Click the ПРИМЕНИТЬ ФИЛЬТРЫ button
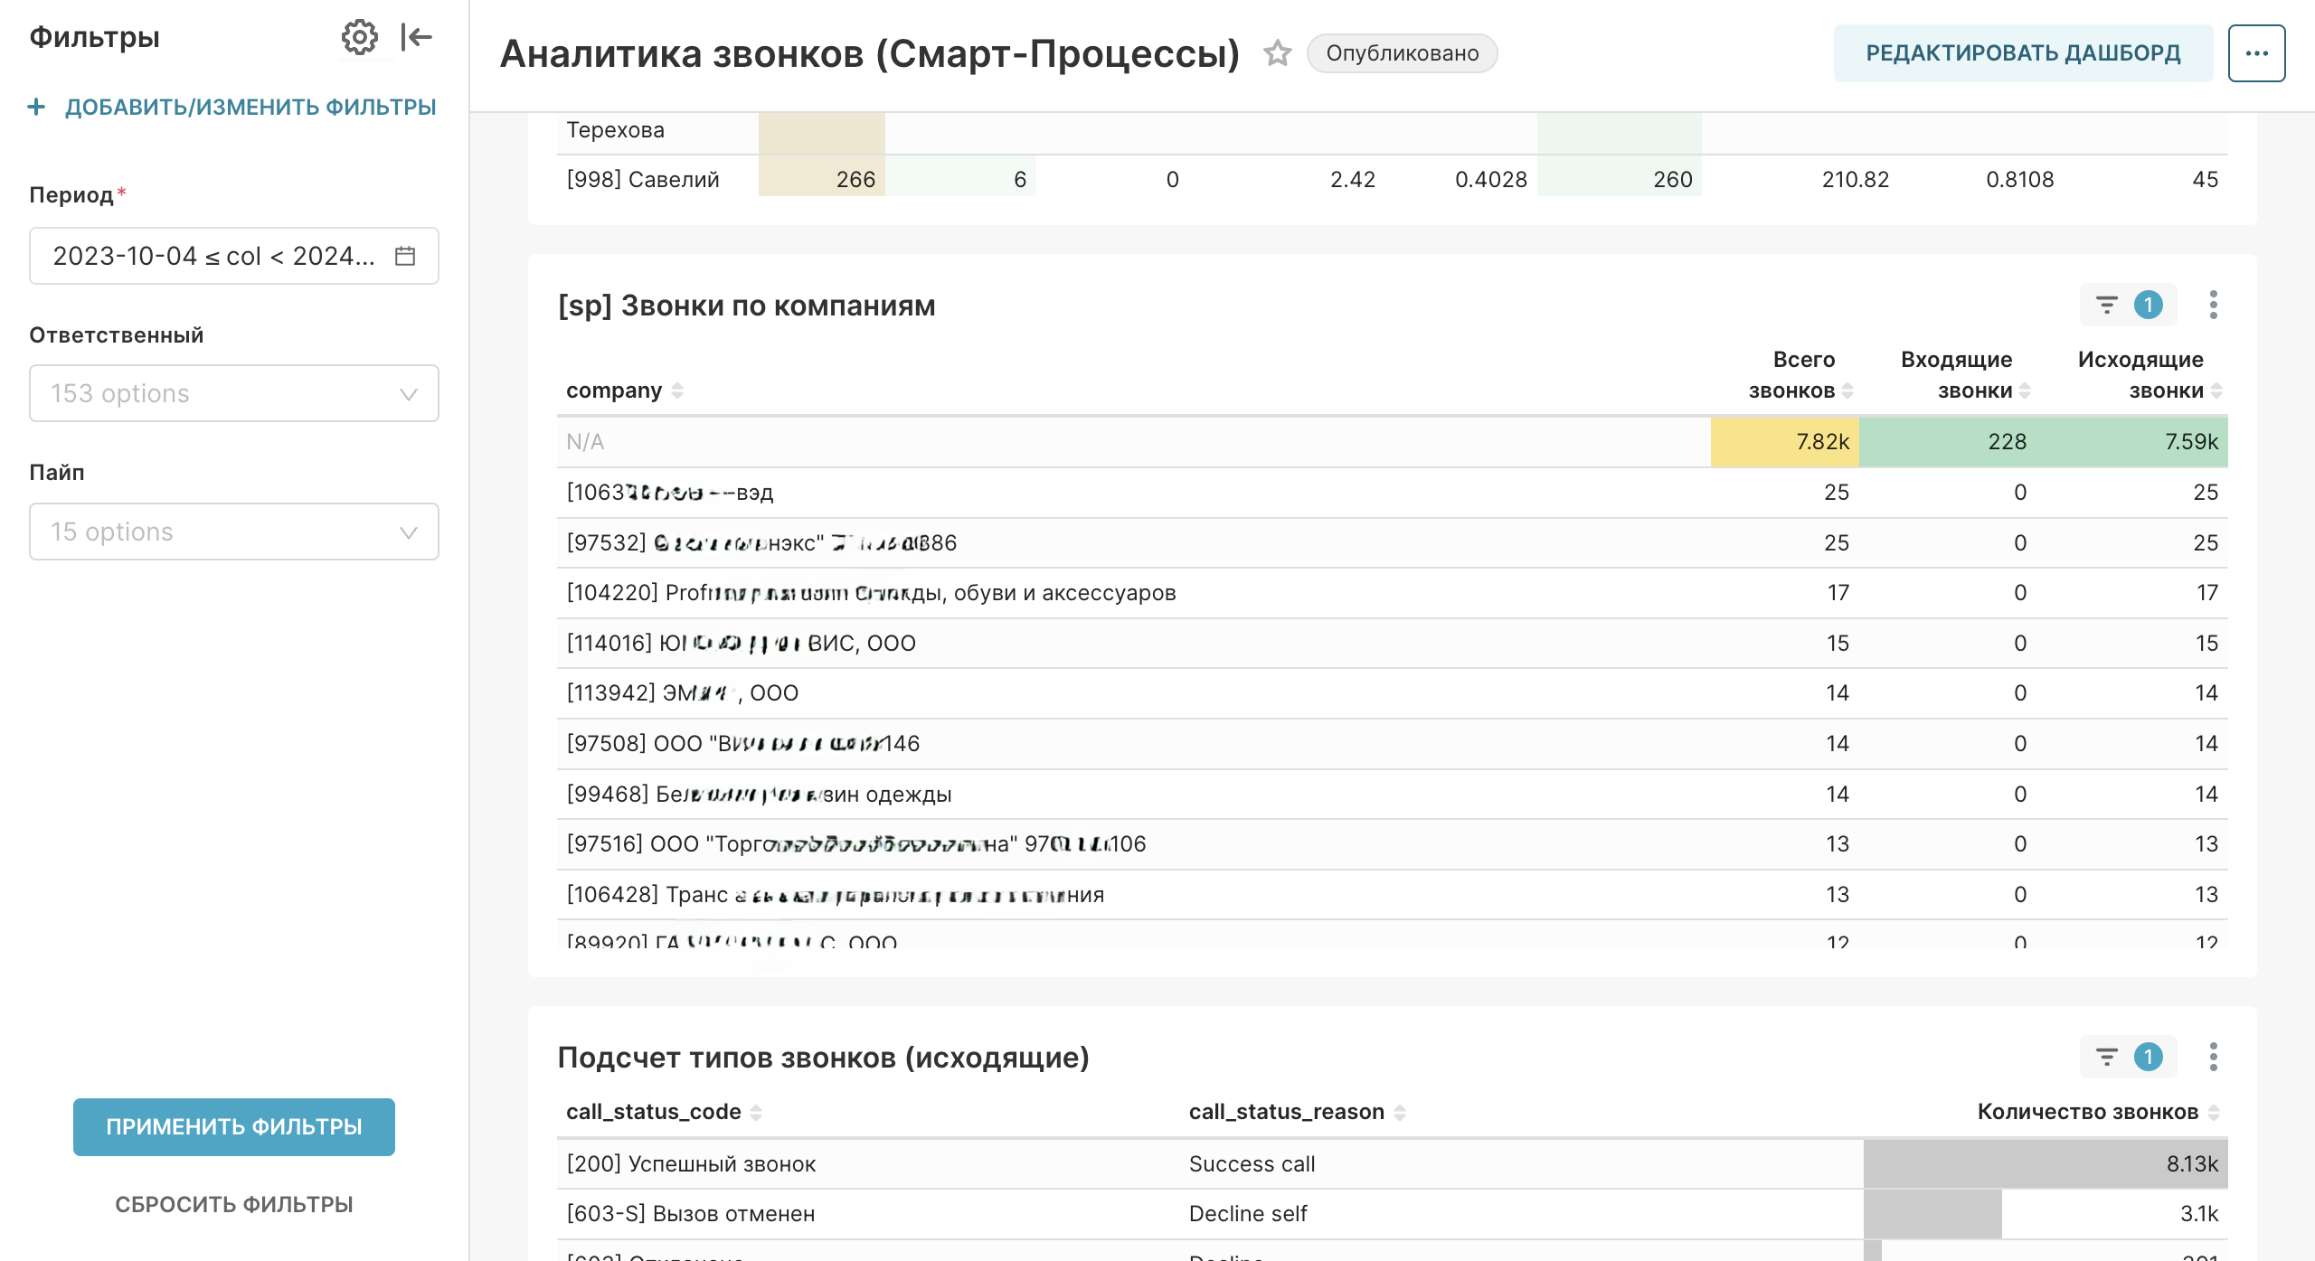Screen dimensions: 2315x1261 tap(233, 1126)
